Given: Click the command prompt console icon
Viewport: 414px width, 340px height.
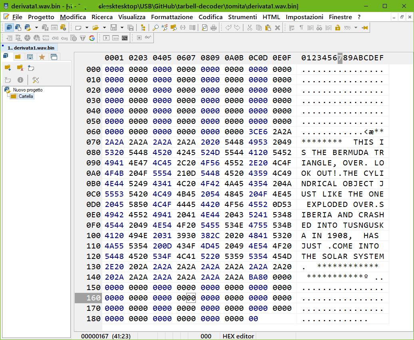Looking at the screenshot, I should pyautogui.click(x=125, y=38).
